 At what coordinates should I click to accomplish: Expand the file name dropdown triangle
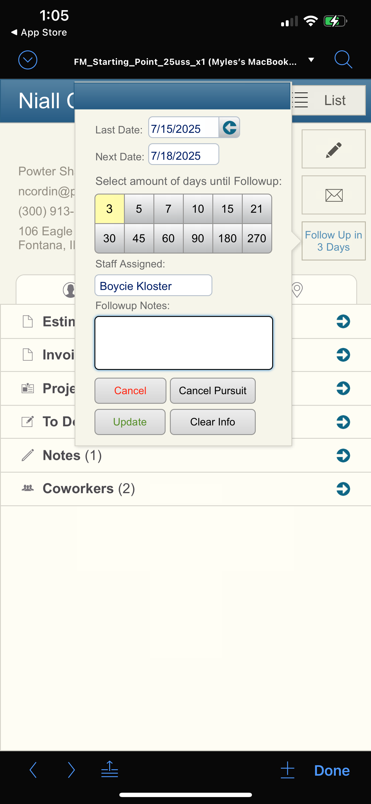tap(311, 60)
